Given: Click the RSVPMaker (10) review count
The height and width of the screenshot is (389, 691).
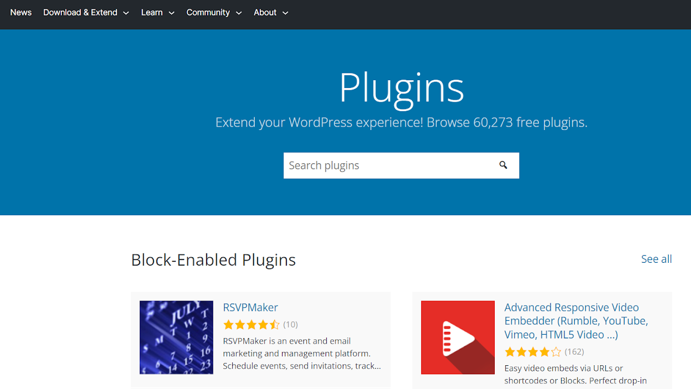Looking at the screenshot, I should [291, 325].
